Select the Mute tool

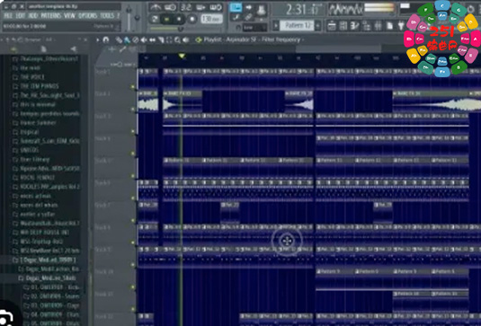pos(144,40)
